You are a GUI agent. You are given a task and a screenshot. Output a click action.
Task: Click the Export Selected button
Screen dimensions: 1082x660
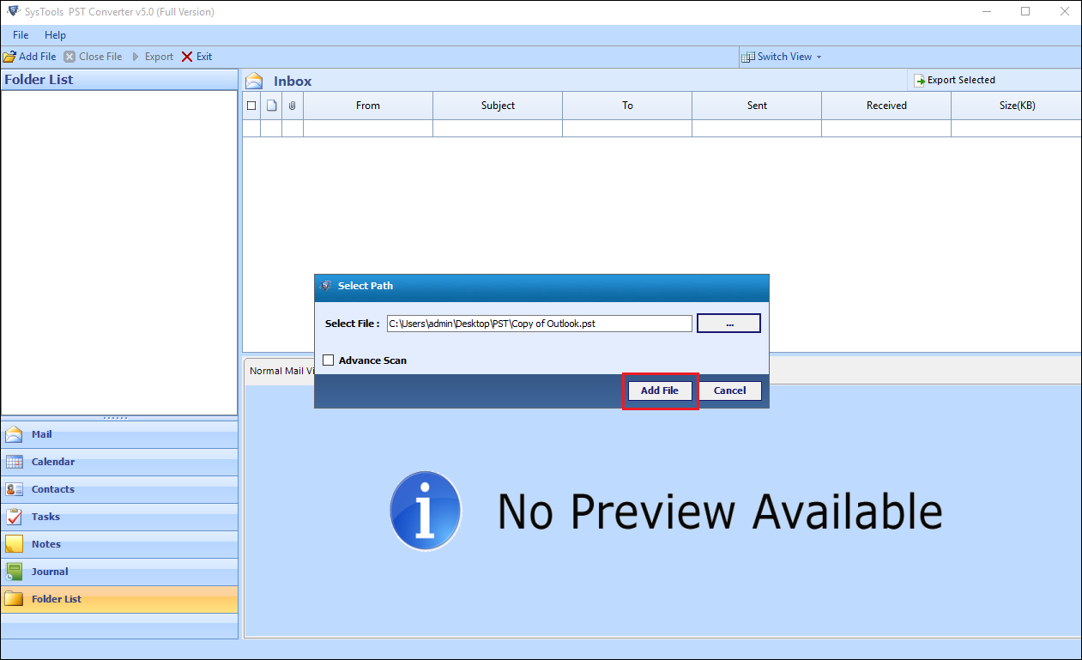click(x=954, y=80)
